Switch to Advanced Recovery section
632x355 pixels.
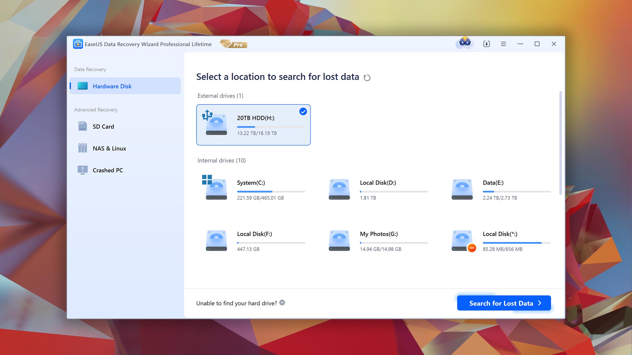coord(96,109)
